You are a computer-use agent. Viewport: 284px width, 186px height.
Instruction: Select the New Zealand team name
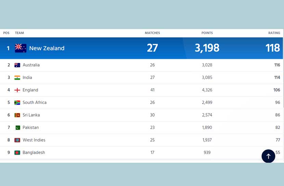tap(47, 48)
